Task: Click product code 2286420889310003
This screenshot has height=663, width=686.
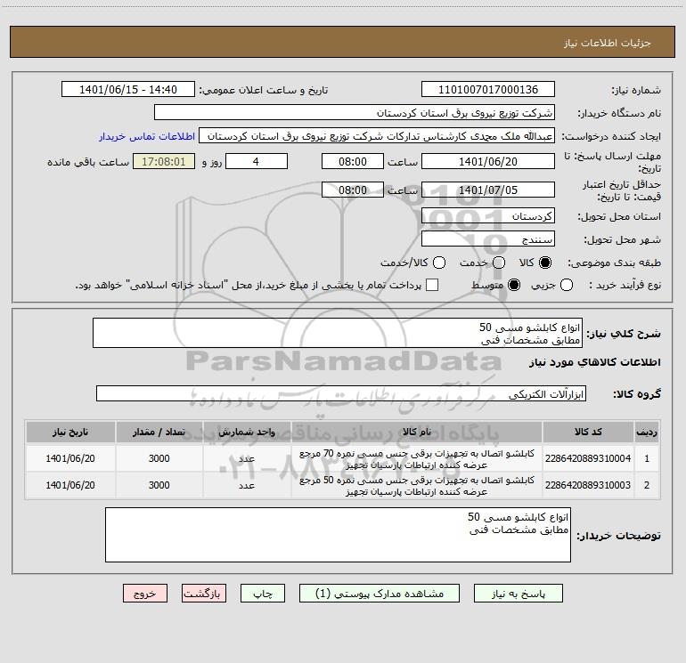Action: pyautogui.click(x=588, y=485)
